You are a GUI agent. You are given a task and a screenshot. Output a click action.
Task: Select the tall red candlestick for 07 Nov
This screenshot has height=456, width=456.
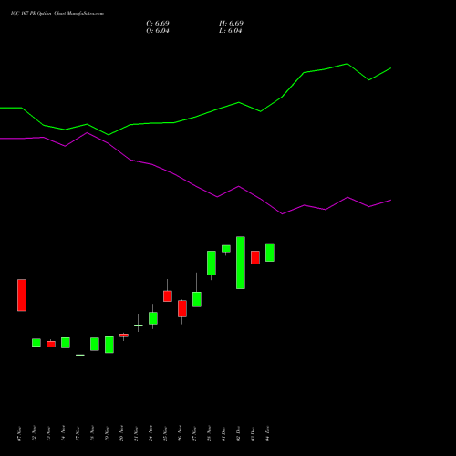(22, 295)
